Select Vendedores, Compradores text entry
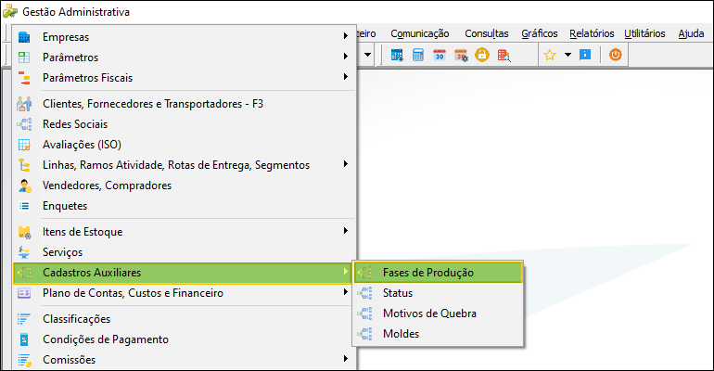This screenshot has height=371, width=714. point(107,185)
